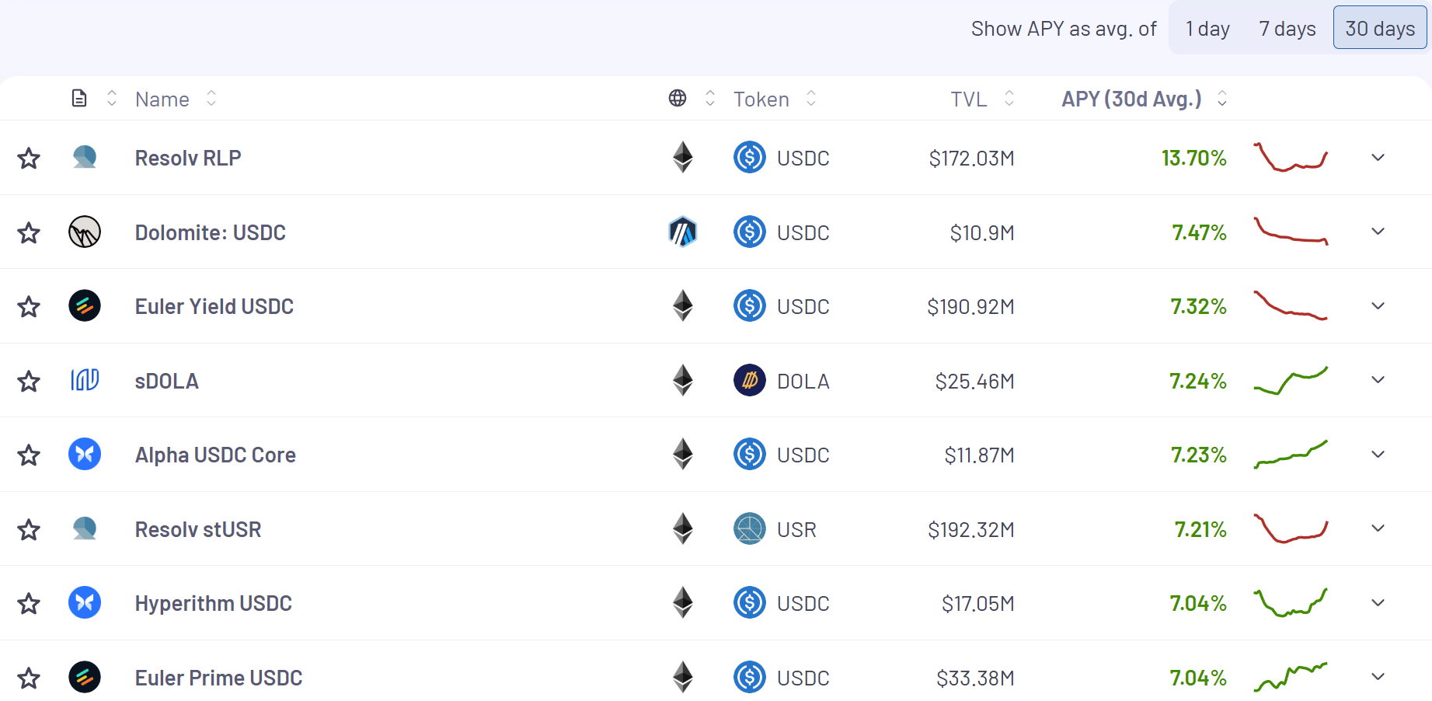Click the DOLA token icon
The height and width of the screenshot is (701, 1432).
coord(750,381)
